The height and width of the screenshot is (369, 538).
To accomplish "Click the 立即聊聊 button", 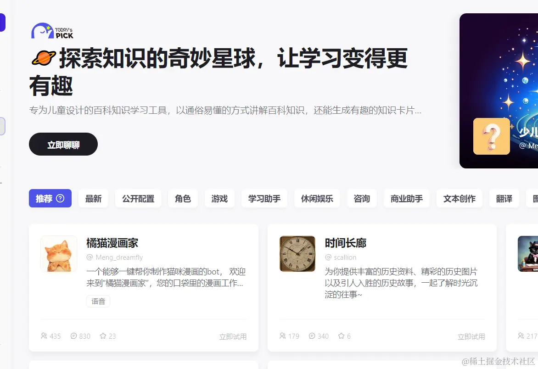I will click(x=63, y=144).
